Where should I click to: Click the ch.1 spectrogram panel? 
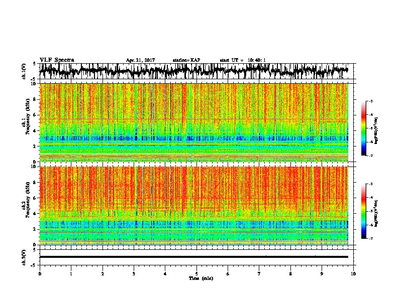coord(194,122)
